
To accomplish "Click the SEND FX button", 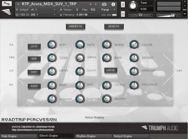I will coord(114,26).
